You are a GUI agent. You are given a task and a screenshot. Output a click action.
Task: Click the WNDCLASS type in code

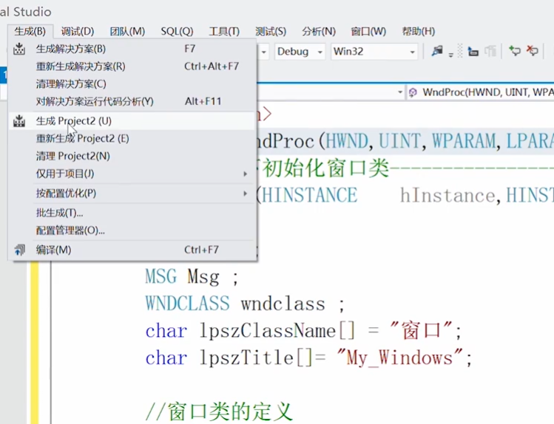187,304
